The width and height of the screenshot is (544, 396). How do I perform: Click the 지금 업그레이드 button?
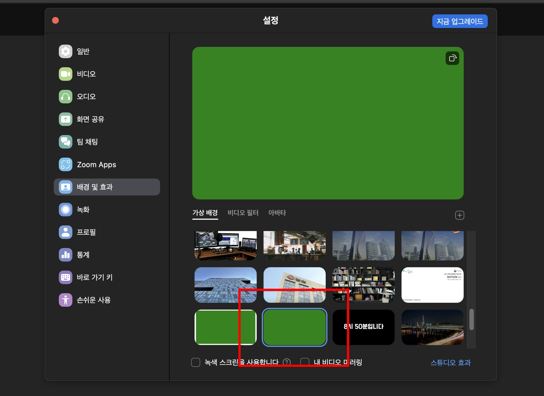tap(460, 21)
